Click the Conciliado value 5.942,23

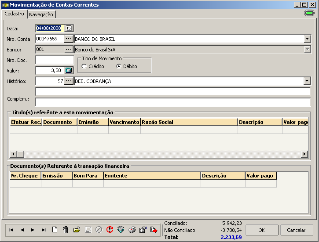coord(232,223)
